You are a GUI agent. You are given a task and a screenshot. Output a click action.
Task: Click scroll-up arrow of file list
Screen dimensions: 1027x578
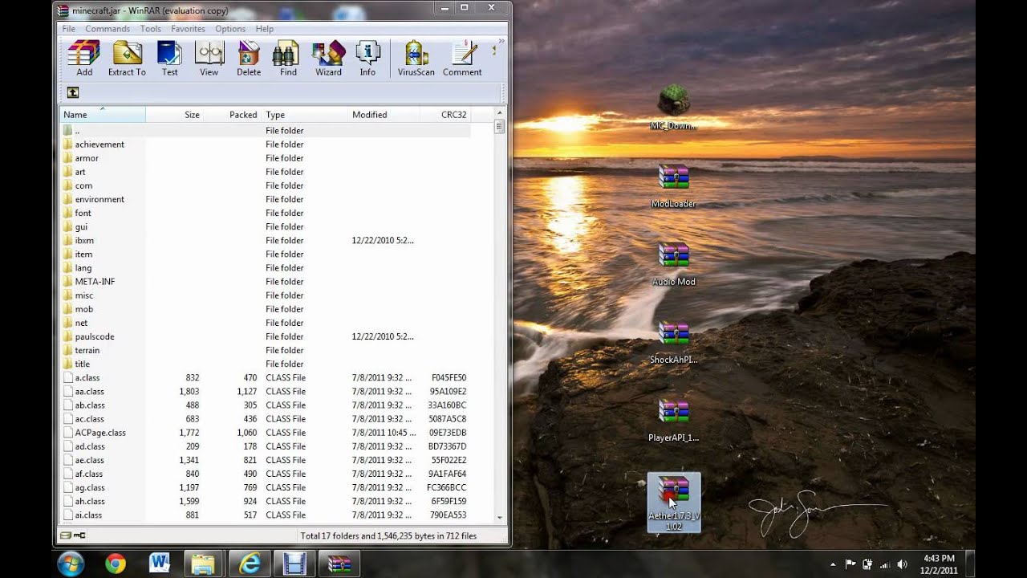pyautogui.click(x=499, y=114)
